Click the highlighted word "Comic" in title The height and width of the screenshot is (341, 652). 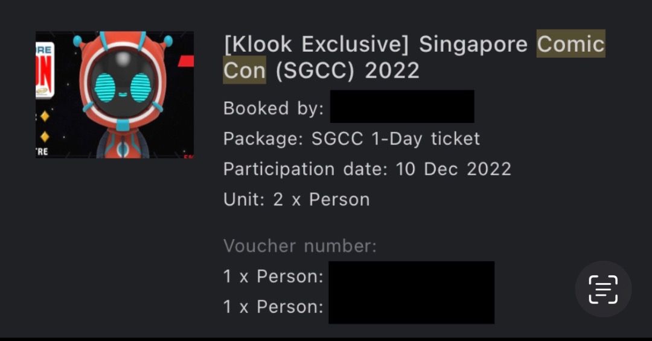pyautogui.click(x=570, y=44)
